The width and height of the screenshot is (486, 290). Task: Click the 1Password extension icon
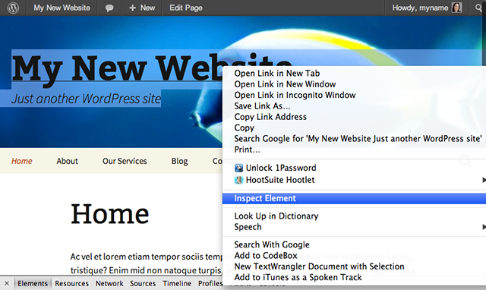point(238,169)
